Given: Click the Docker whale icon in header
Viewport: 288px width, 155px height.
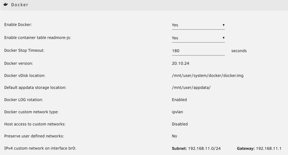Looking at the screenshot, I should click(6, 4).
